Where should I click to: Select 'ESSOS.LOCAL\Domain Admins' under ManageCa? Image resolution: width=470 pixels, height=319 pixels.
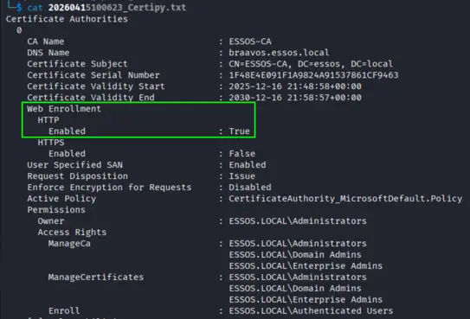(x=295, y=255)
